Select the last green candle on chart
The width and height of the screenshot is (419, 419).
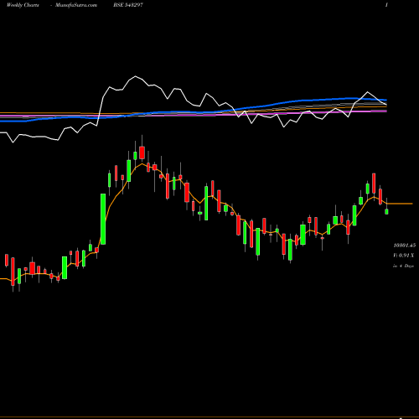(x=386, y=211)
